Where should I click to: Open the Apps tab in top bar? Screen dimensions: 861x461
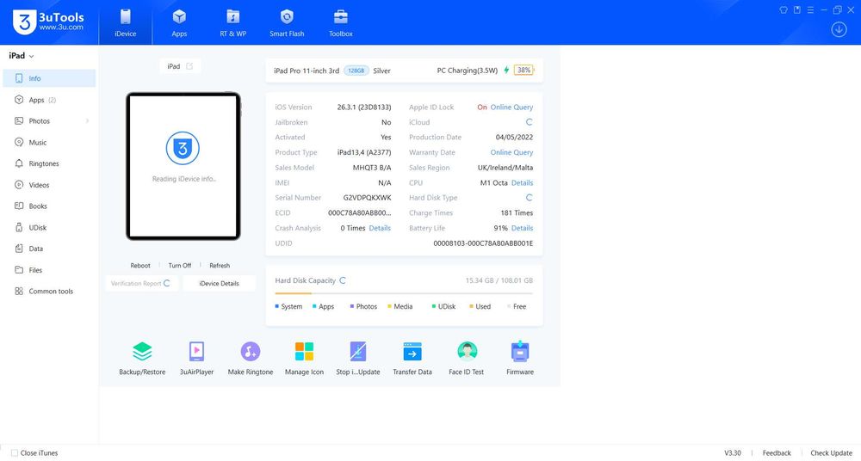coord(179,23)
